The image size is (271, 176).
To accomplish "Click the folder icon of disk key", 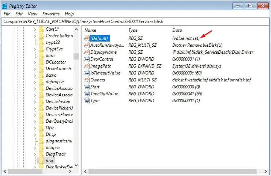I will point(41,161).
